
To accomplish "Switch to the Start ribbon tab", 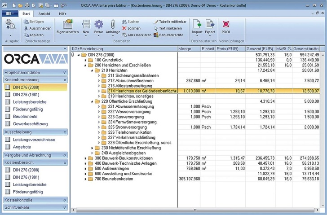I will click(x=26, y=13).
